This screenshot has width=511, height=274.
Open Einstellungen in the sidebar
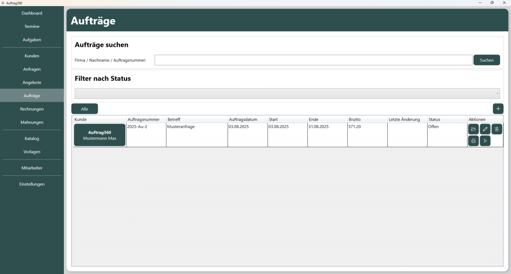pos(32,184)
